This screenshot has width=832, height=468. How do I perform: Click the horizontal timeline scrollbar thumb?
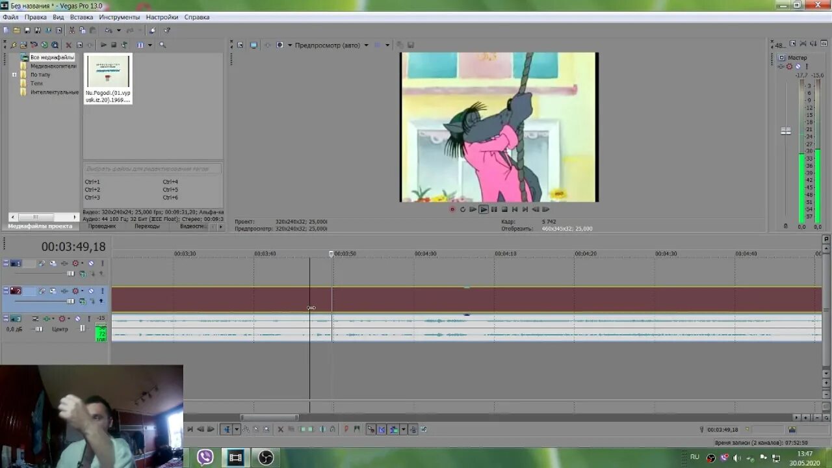pyautogui.click(x=269, y=417)
